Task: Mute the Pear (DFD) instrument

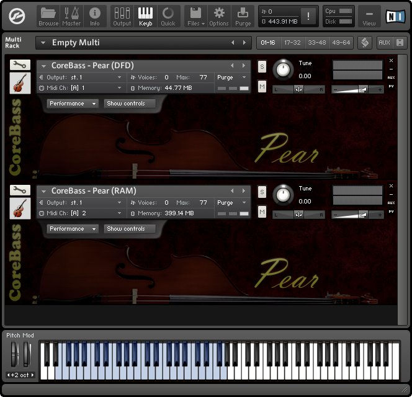Action: click(x=262, y=86)
